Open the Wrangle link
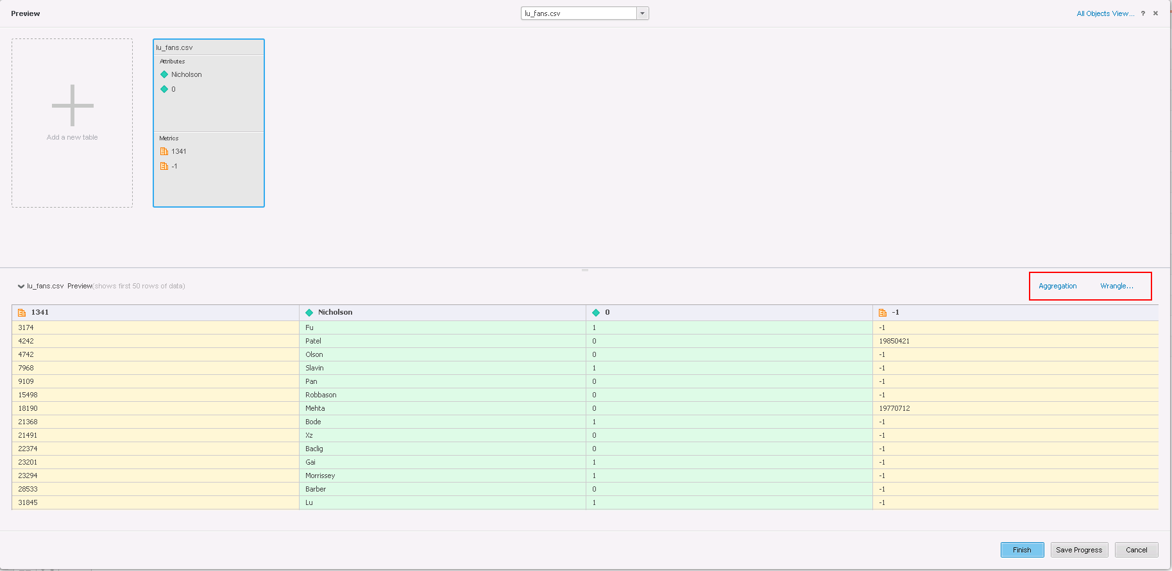Viewport: 1172px width, 571px height. coord(1116,286)
